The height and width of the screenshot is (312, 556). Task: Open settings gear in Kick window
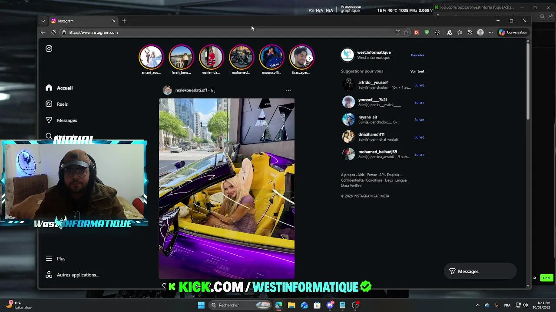535,278
